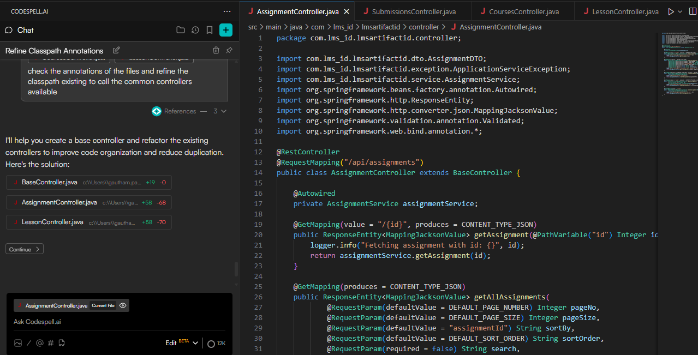Click breadcrumb segment lms_id
698x355 pixels.
pos(343,27)
